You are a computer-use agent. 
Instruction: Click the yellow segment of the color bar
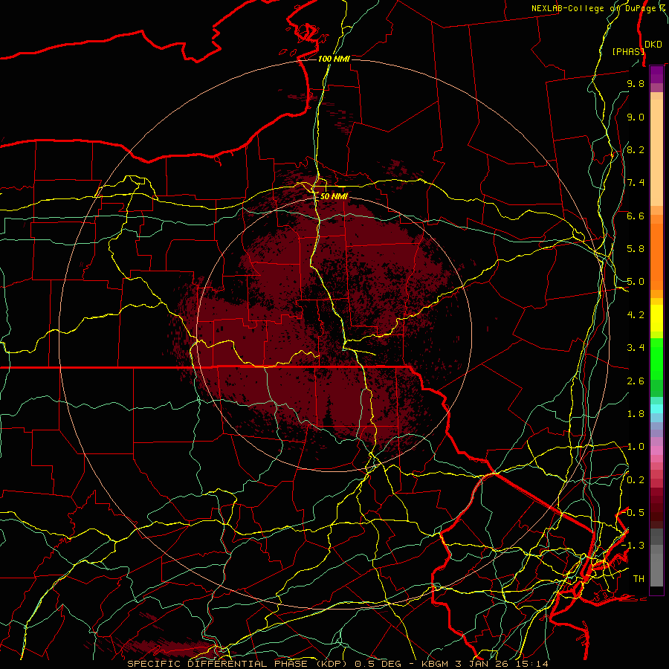656,318
